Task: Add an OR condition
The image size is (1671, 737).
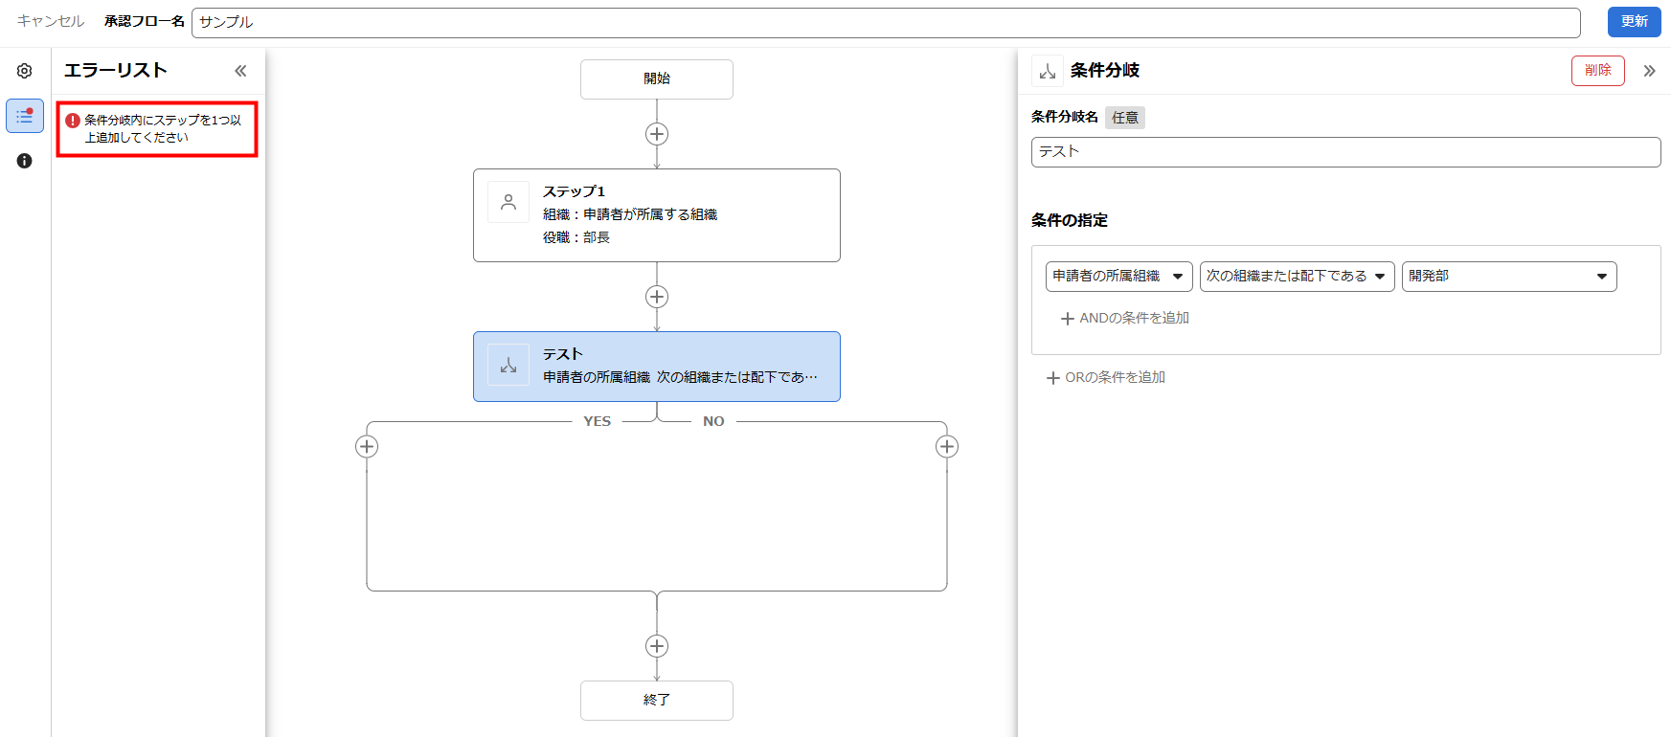Action: (x=1106, y=377)
